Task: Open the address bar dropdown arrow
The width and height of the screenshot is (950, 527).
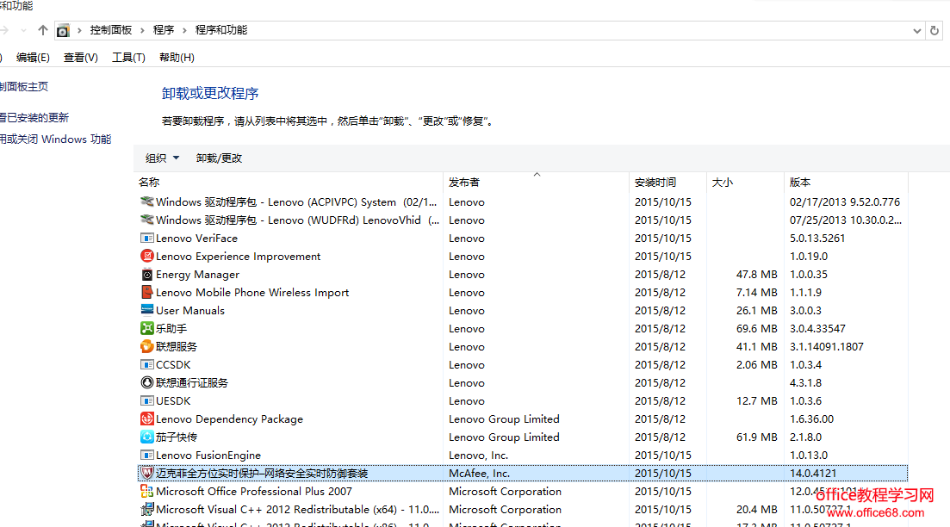Action: coord(916,29)
